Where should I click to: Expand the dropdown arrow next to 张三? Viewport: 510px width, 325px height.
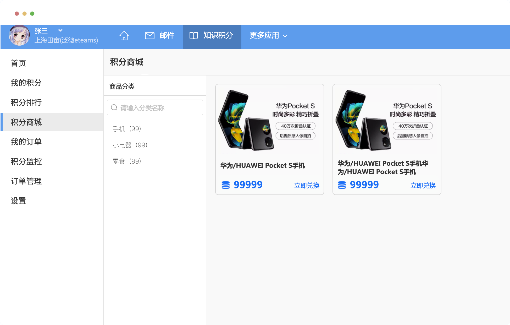60,30
